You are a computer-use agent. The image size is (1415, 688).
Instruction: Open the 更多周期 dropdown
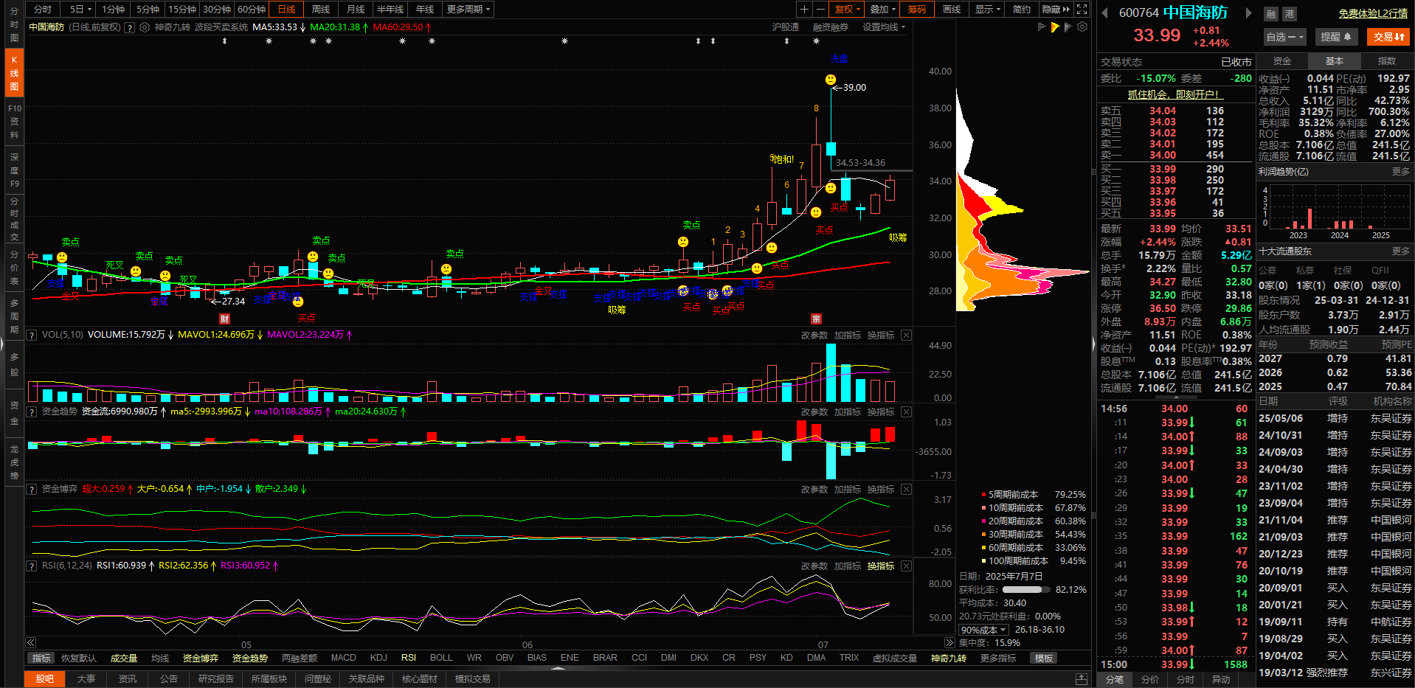pos(468,10)
